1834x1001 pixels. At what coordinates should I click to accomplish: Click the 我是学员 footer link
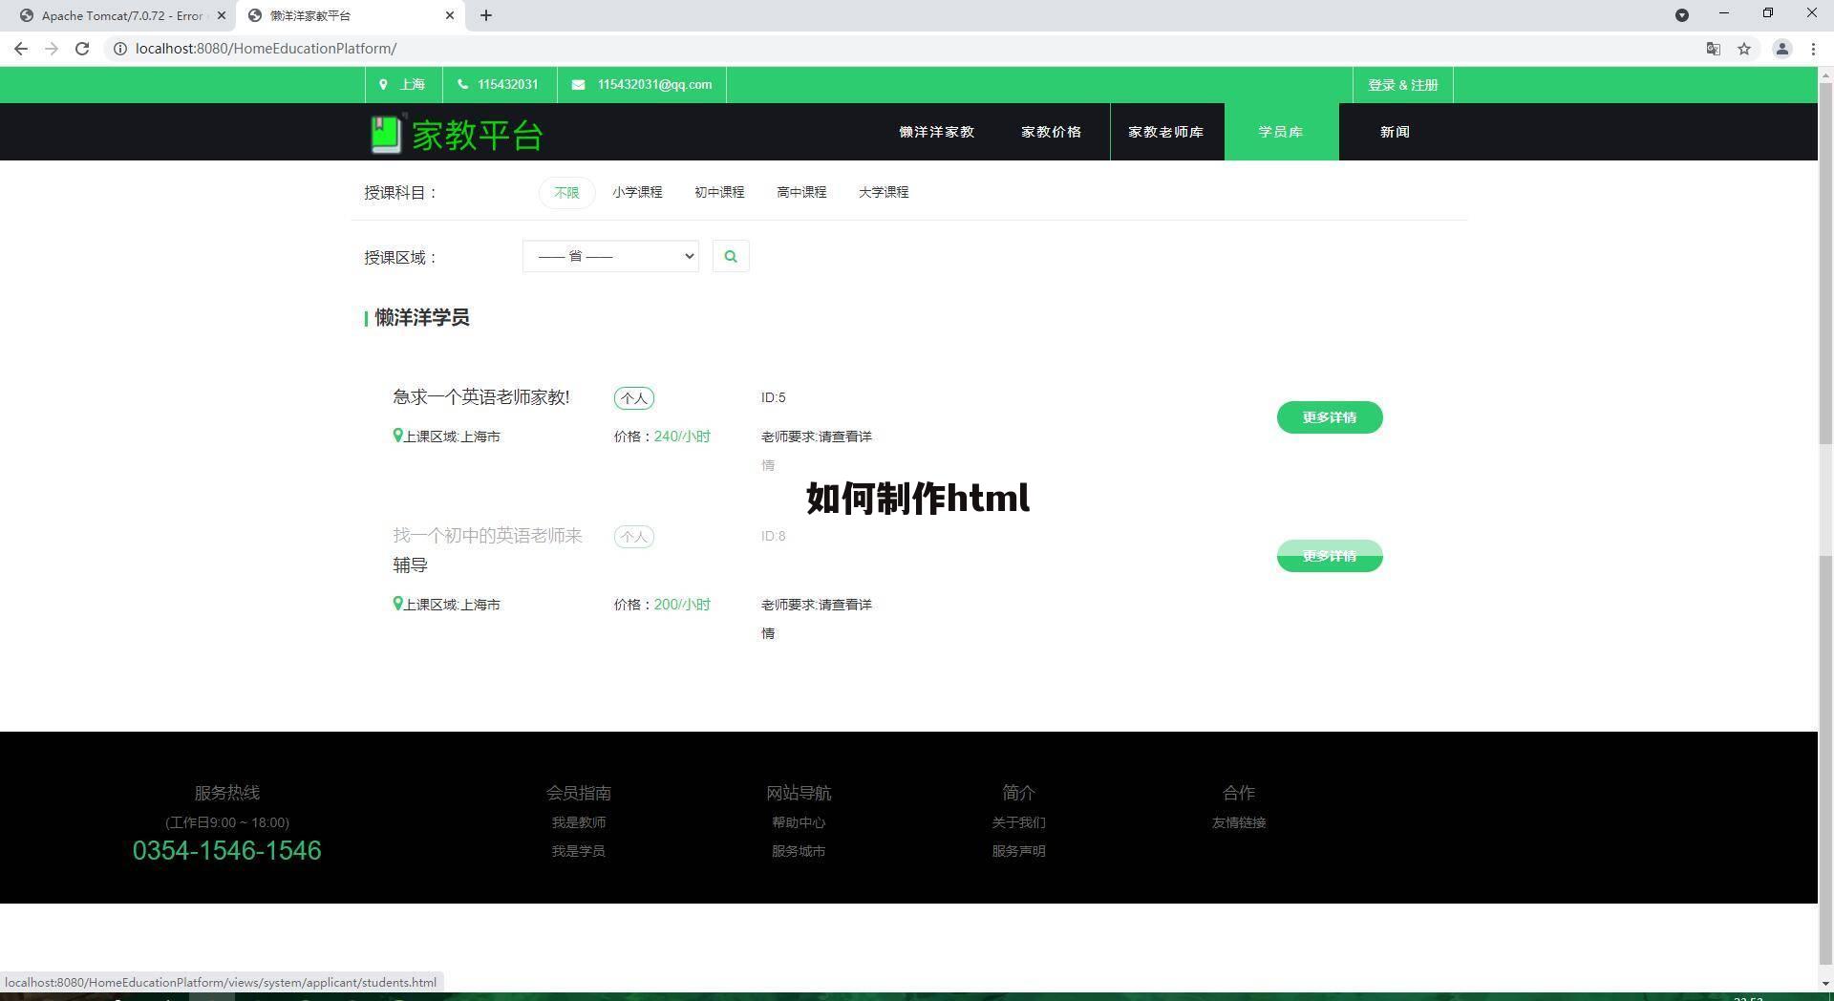(x=579, y=850)
